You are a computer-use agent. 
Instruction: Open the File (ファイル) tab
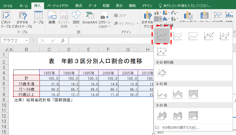[x=7, y=6]
